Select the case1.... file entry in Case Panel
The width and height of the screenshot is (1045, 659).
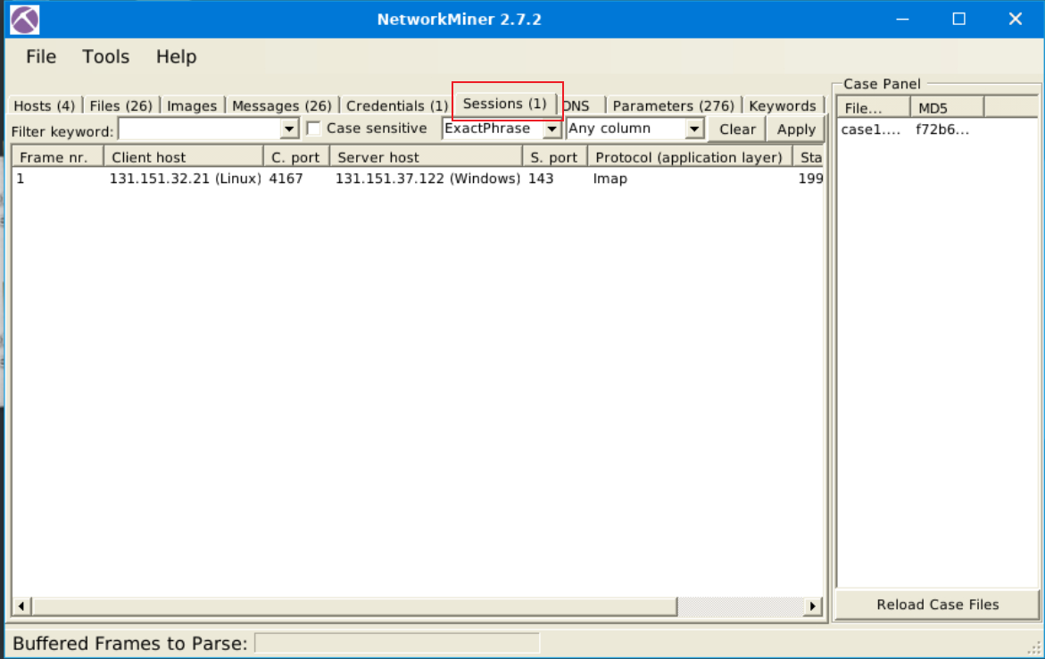pos(870,129)
